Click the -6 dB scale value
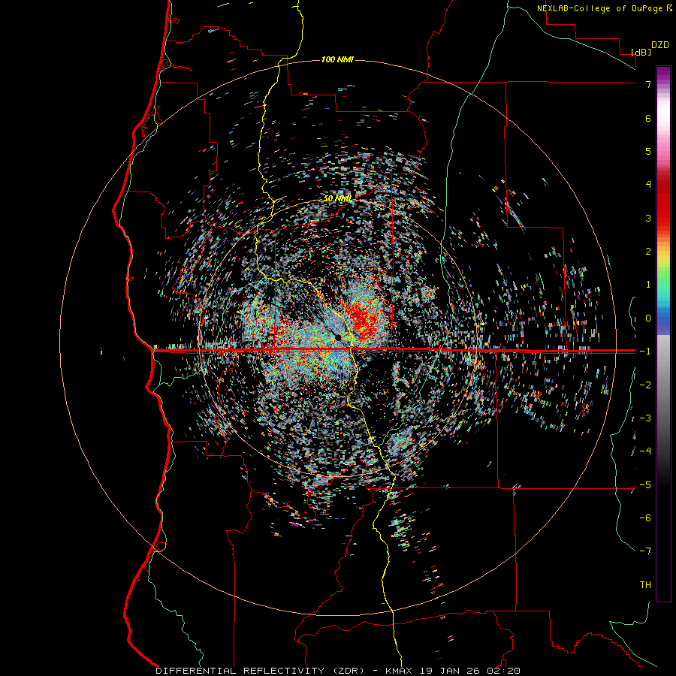This screenshot has width=676, height=676. tap(645, 518)
